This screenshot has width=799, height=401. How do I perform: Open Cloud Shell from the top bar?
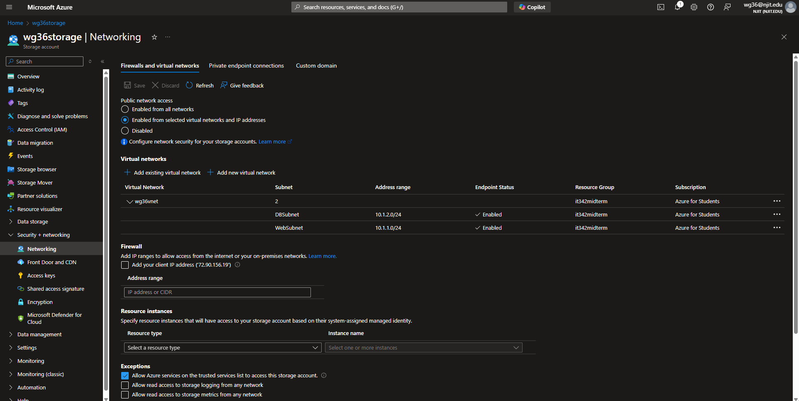[661, 7]
